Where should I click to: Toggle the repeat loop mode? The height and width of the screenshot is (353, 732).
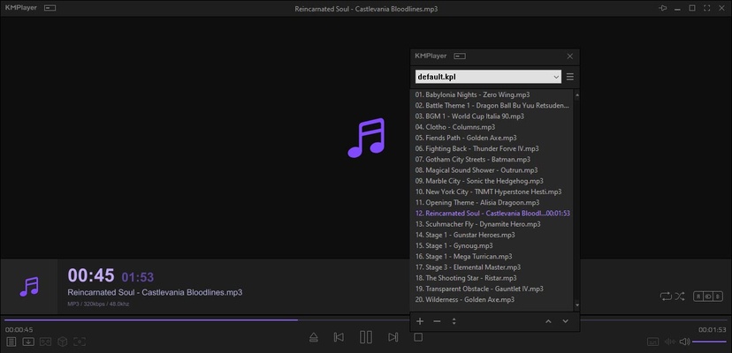click(665, 297)
